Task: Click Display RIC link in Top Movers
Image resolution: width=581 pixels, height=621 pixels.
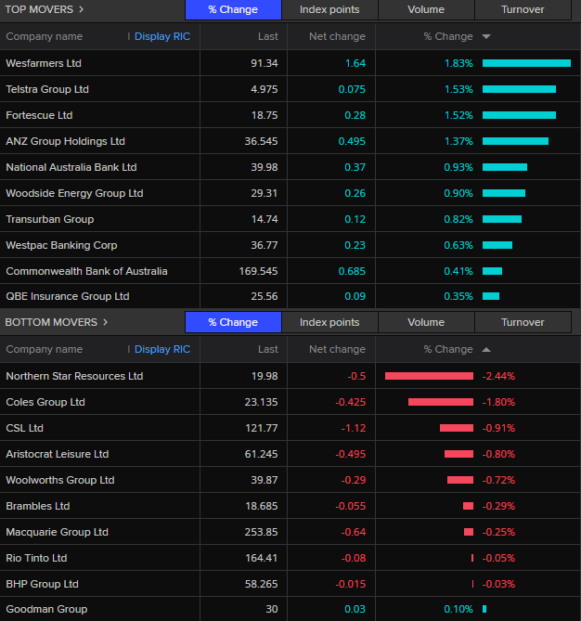Action: tap(162, 36)
